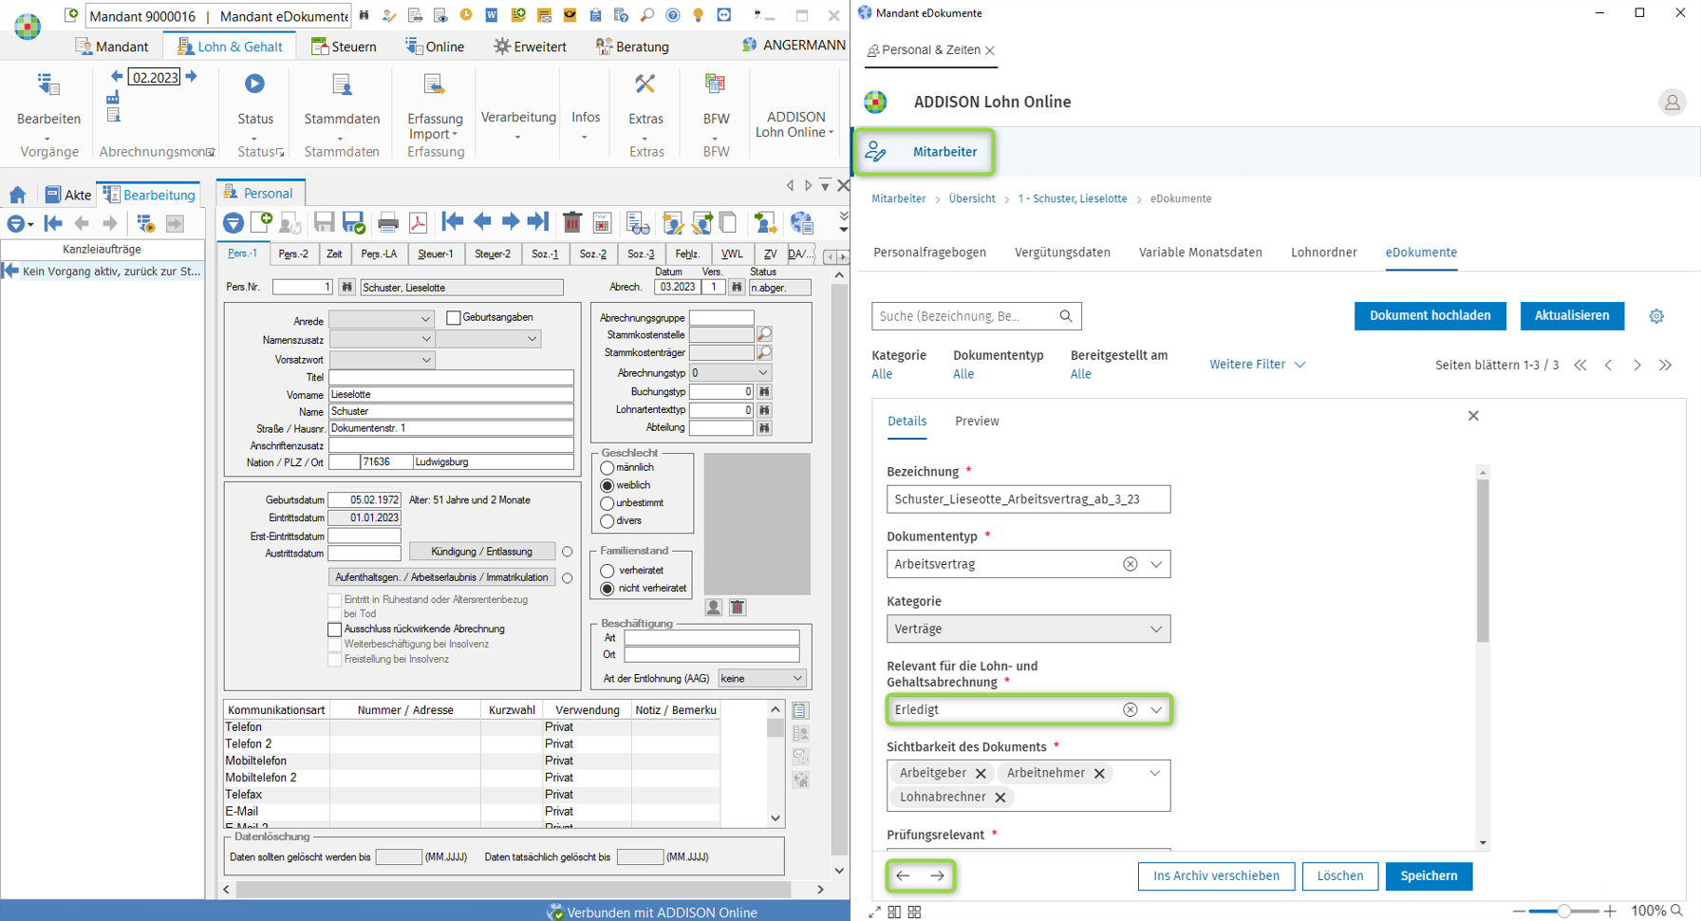Screen dimensions: 1701x921
Task: Click the clock icon in top toolbar
Action: click(x=466, y=15)
